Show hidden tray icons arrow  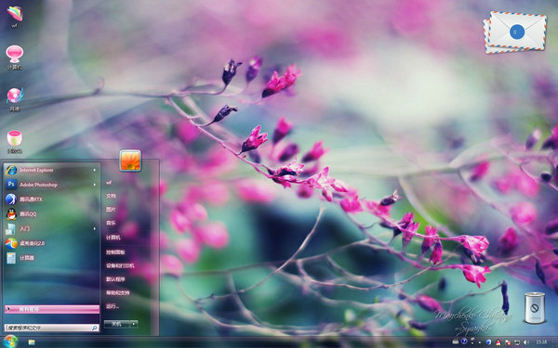pos(480,342)
